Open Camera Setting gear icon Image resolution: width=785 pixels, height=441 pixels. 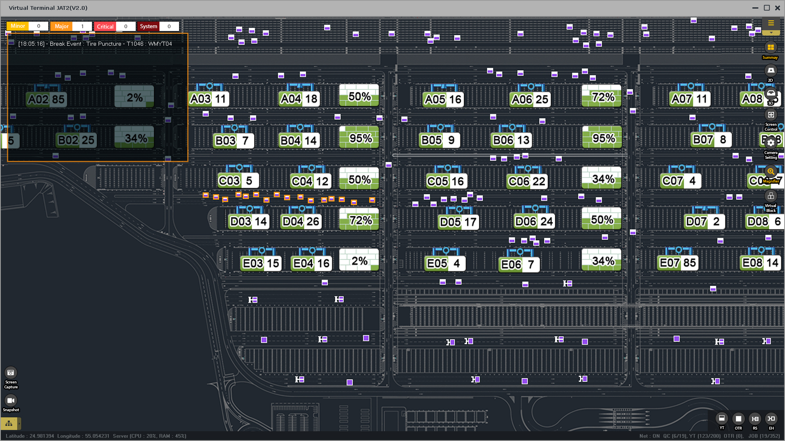(x=771, y=143)
